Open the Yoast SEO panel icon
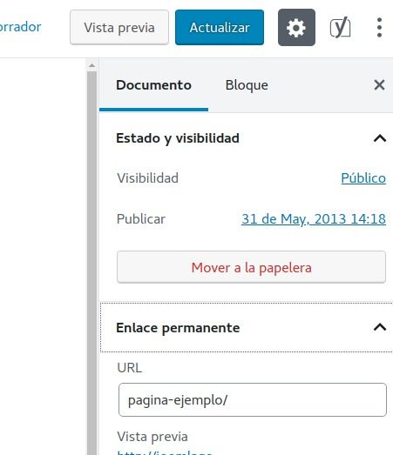The image size is (393, 455). (x=340, y=28)
